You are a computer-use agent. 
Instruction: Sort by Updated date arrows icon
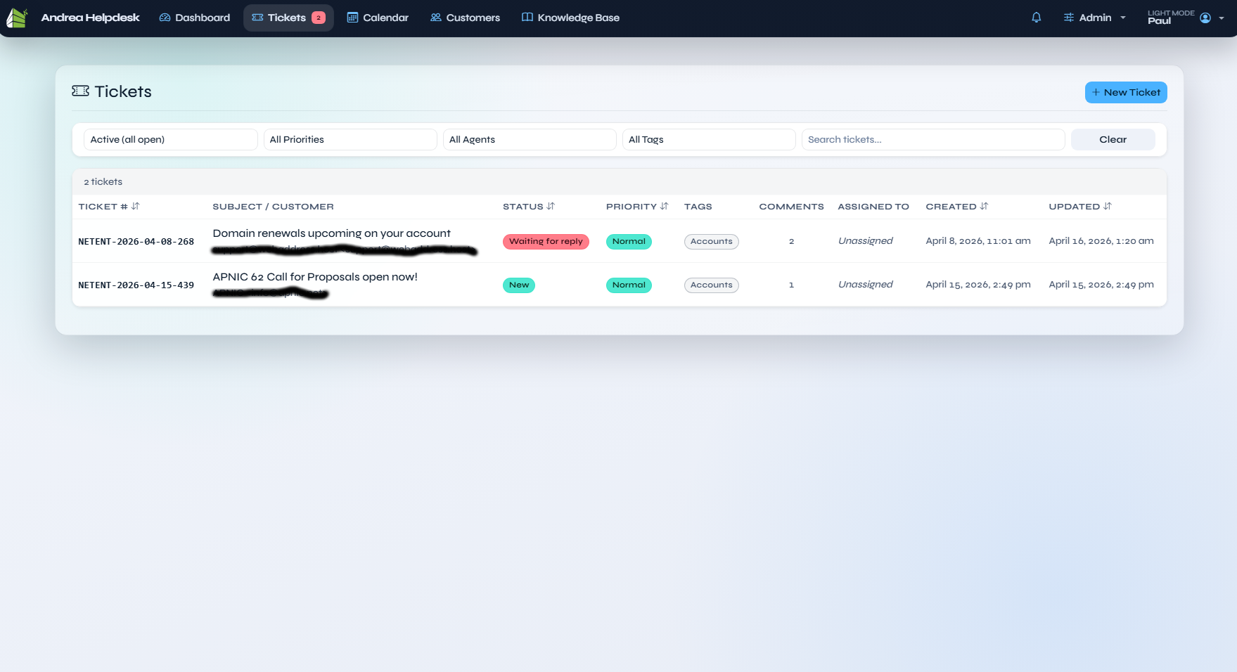tap(1108, 207)
